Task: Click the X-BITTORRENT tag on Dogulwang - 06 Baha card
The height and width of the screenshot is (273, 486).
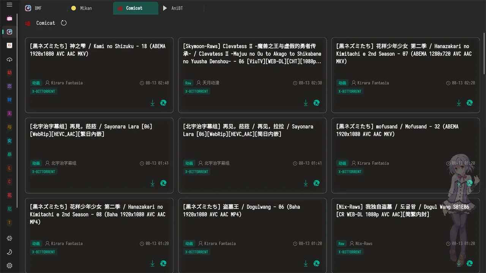Action: (197, 252)
